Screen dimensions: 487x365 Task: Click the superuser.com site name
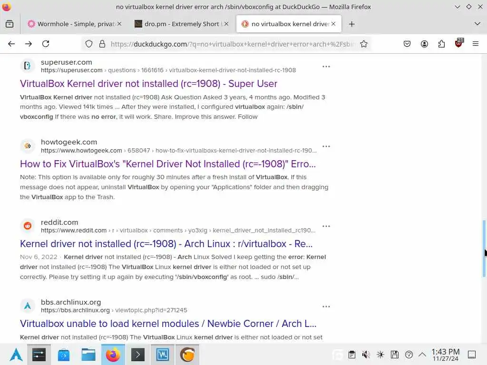click(67, 62)
